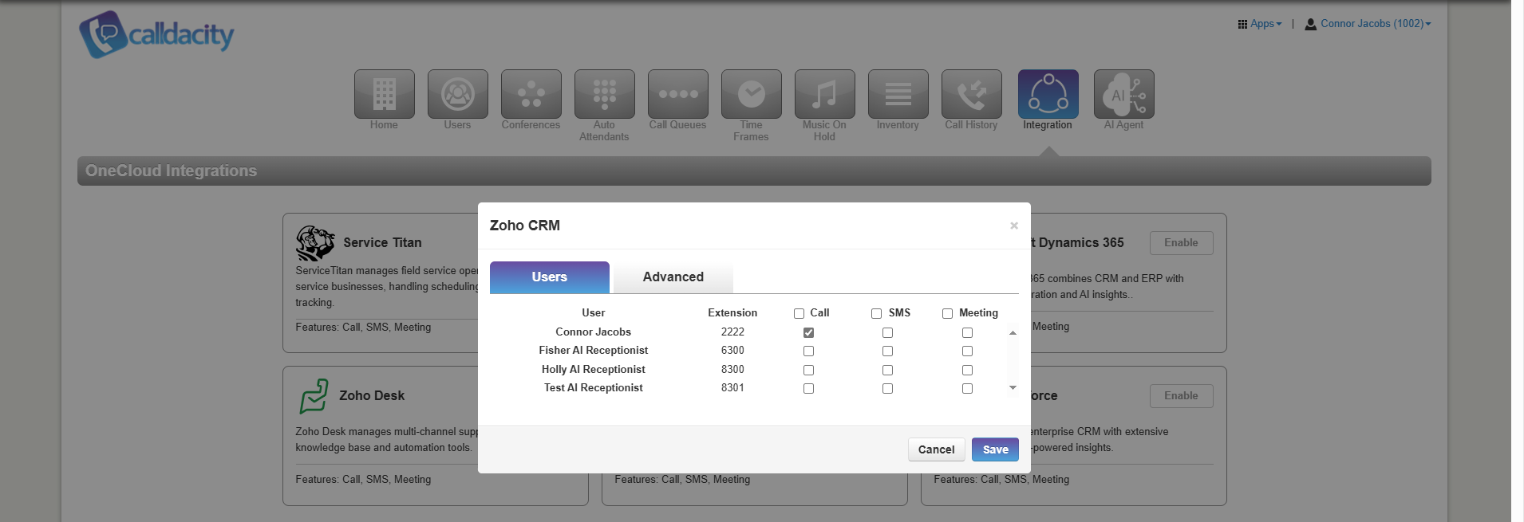The height and width of the screenshot is (522, 1524).
Task: Open the Home dial pad icon
Action: 384,94
